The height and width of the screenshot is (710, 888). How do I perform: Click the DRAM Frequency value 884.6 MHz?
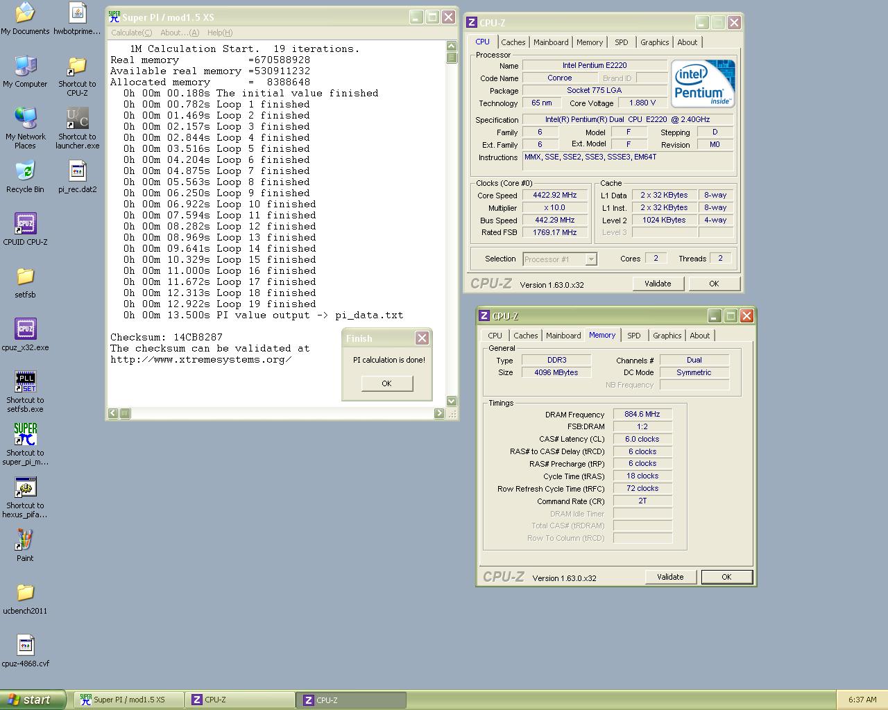click(642, 414)
